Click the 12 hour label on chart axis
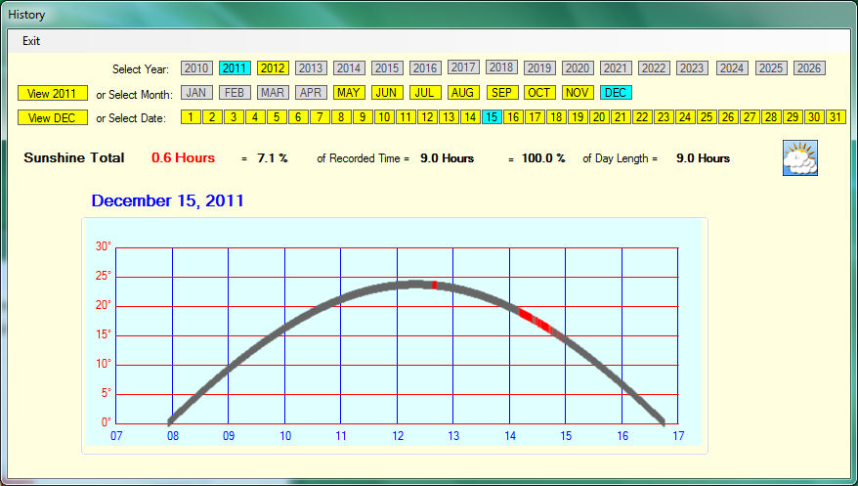 pos(398,436)
